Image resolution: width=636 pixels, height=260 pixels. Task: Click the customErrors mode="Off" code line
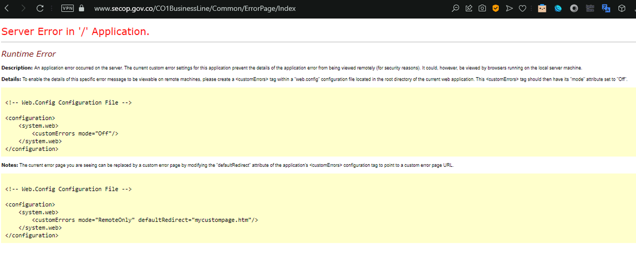point(75,133)
